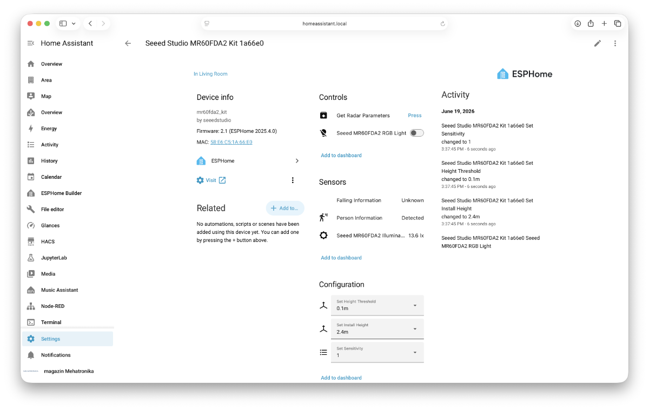Viewport: 649px width, 410px height.
Task: Open Set Install Height dropdown
Action: click(377, 328)
